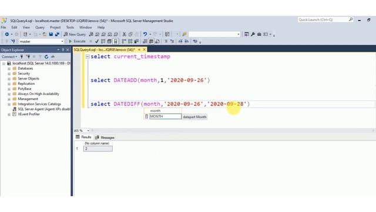Open the View menu
This screenshot has width=376, height=212.
[26, 28]
